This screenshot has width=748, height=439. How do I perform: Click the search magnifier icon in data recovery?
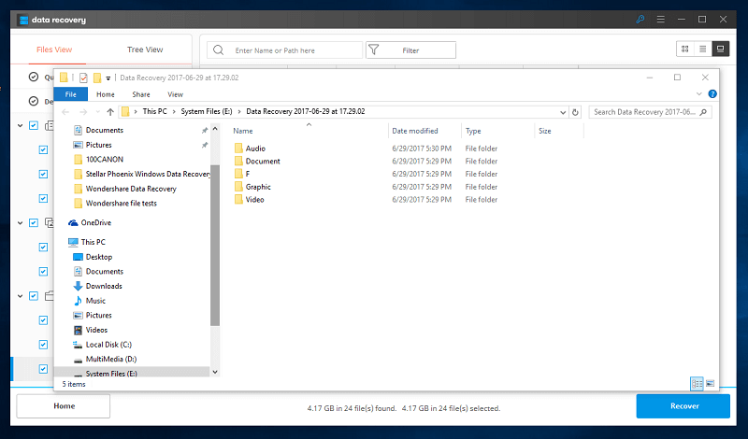[x=219, y=50]
